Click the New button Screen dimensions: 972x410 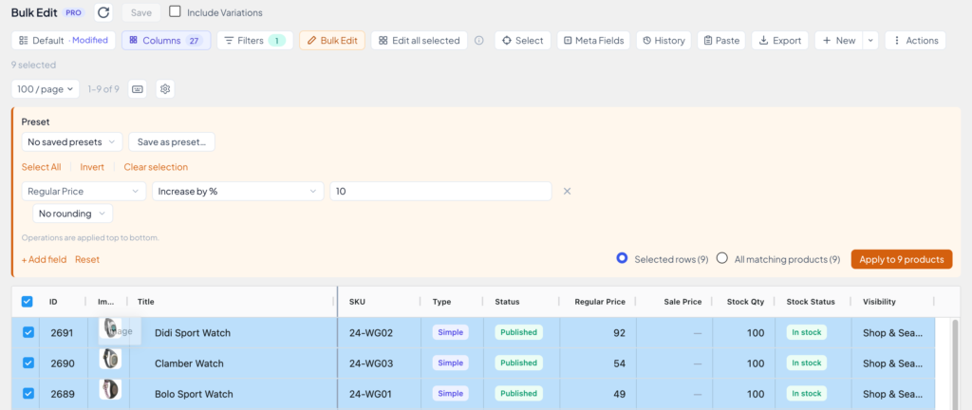839,40
